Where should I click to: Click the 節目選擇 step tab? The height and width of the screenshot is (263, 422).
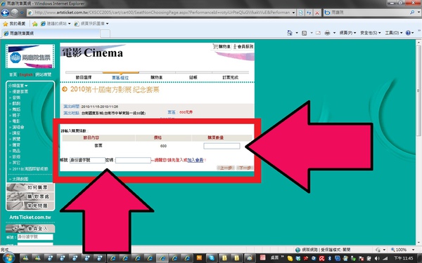click(x=84, y=77)
